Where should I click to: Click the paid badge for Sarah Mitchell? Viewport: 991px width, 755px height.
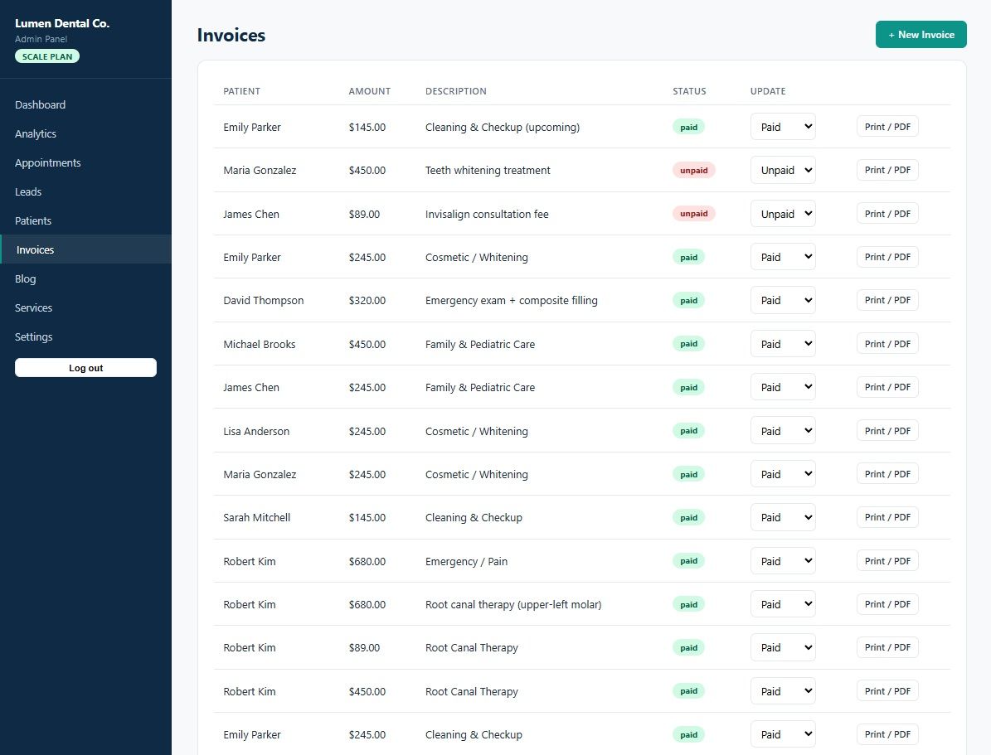[x=689, y=517]
